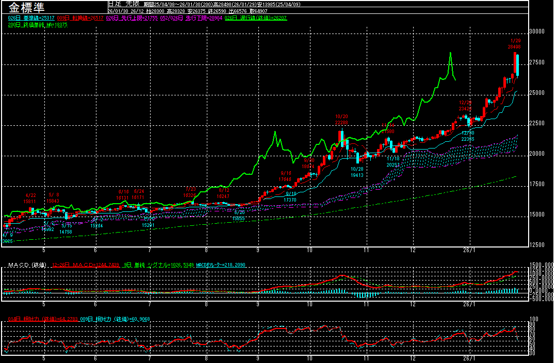Viewport: 557px width, 363px height.
Task: Click the 12/30 low label 22355
Action: 468,139
